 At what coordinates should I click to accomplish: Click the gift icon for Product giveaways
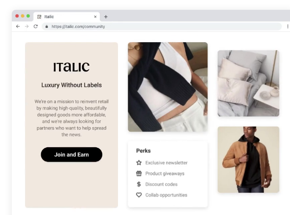[139, 173]
